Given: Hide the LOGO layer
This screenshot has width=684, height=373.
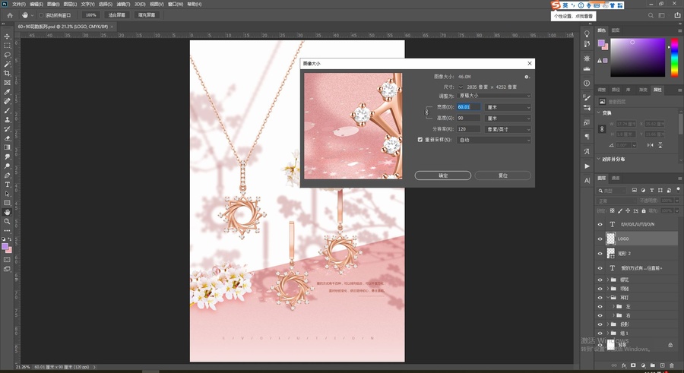Looking at the screenshot, I should 600,239.
